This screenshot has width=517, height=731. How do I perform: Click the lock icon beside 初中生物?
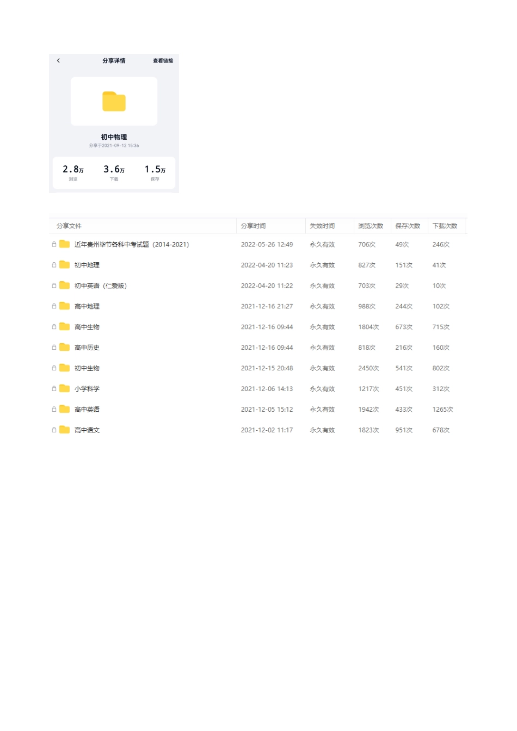coord(54,368)
